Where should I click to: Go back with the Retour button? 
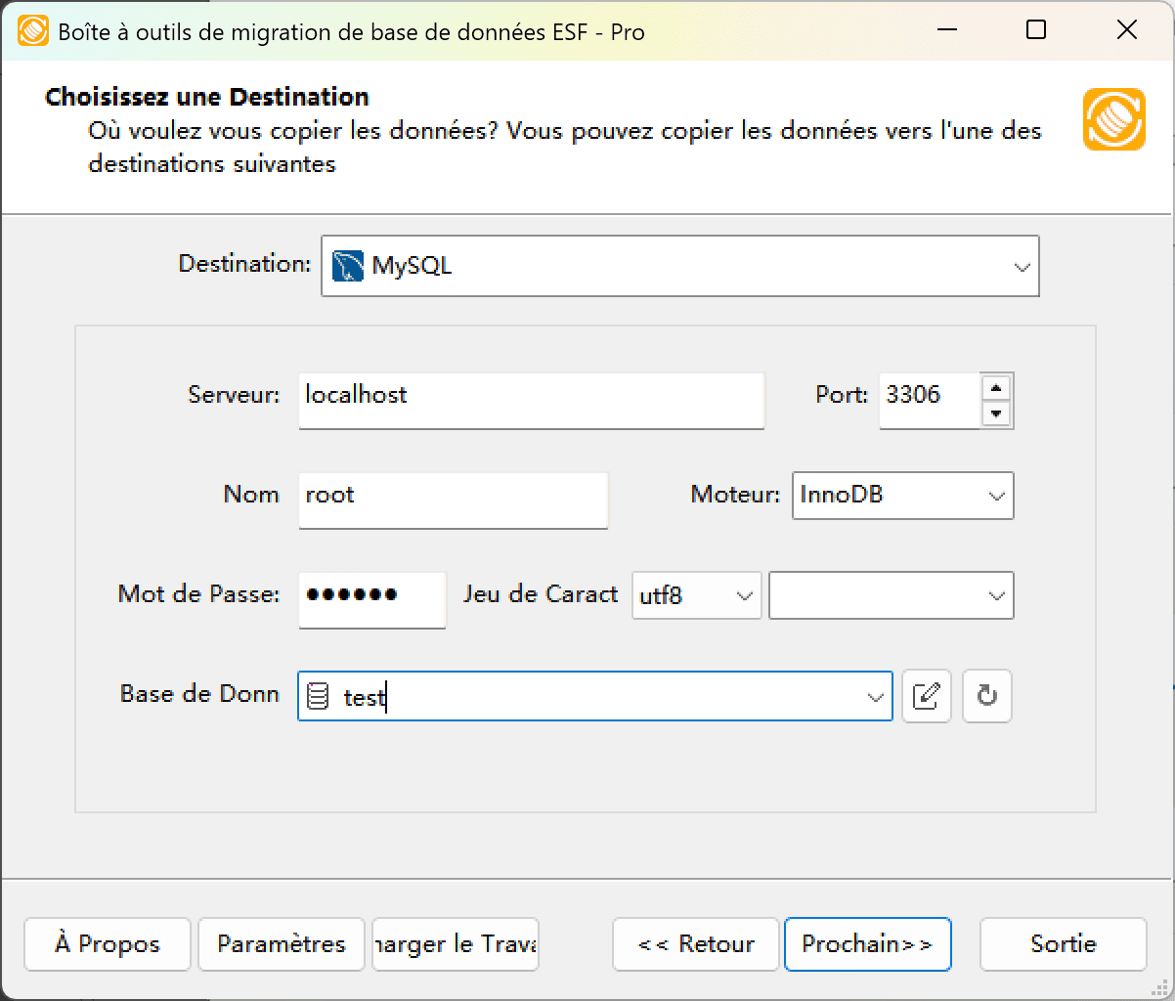[695, 944]
